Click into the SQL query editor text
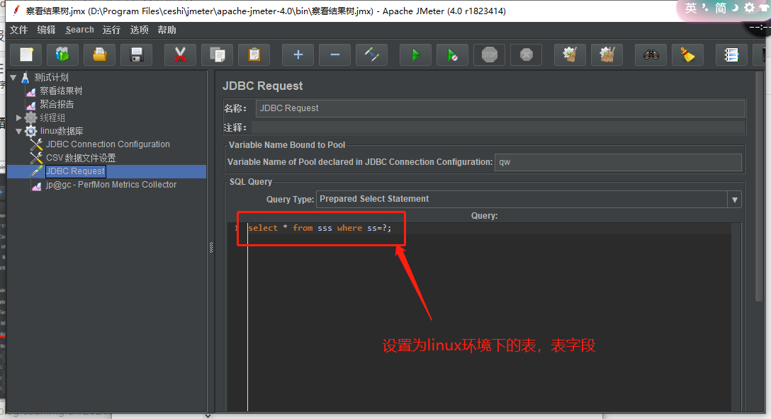771x419 pixels. tap(320, 228)
